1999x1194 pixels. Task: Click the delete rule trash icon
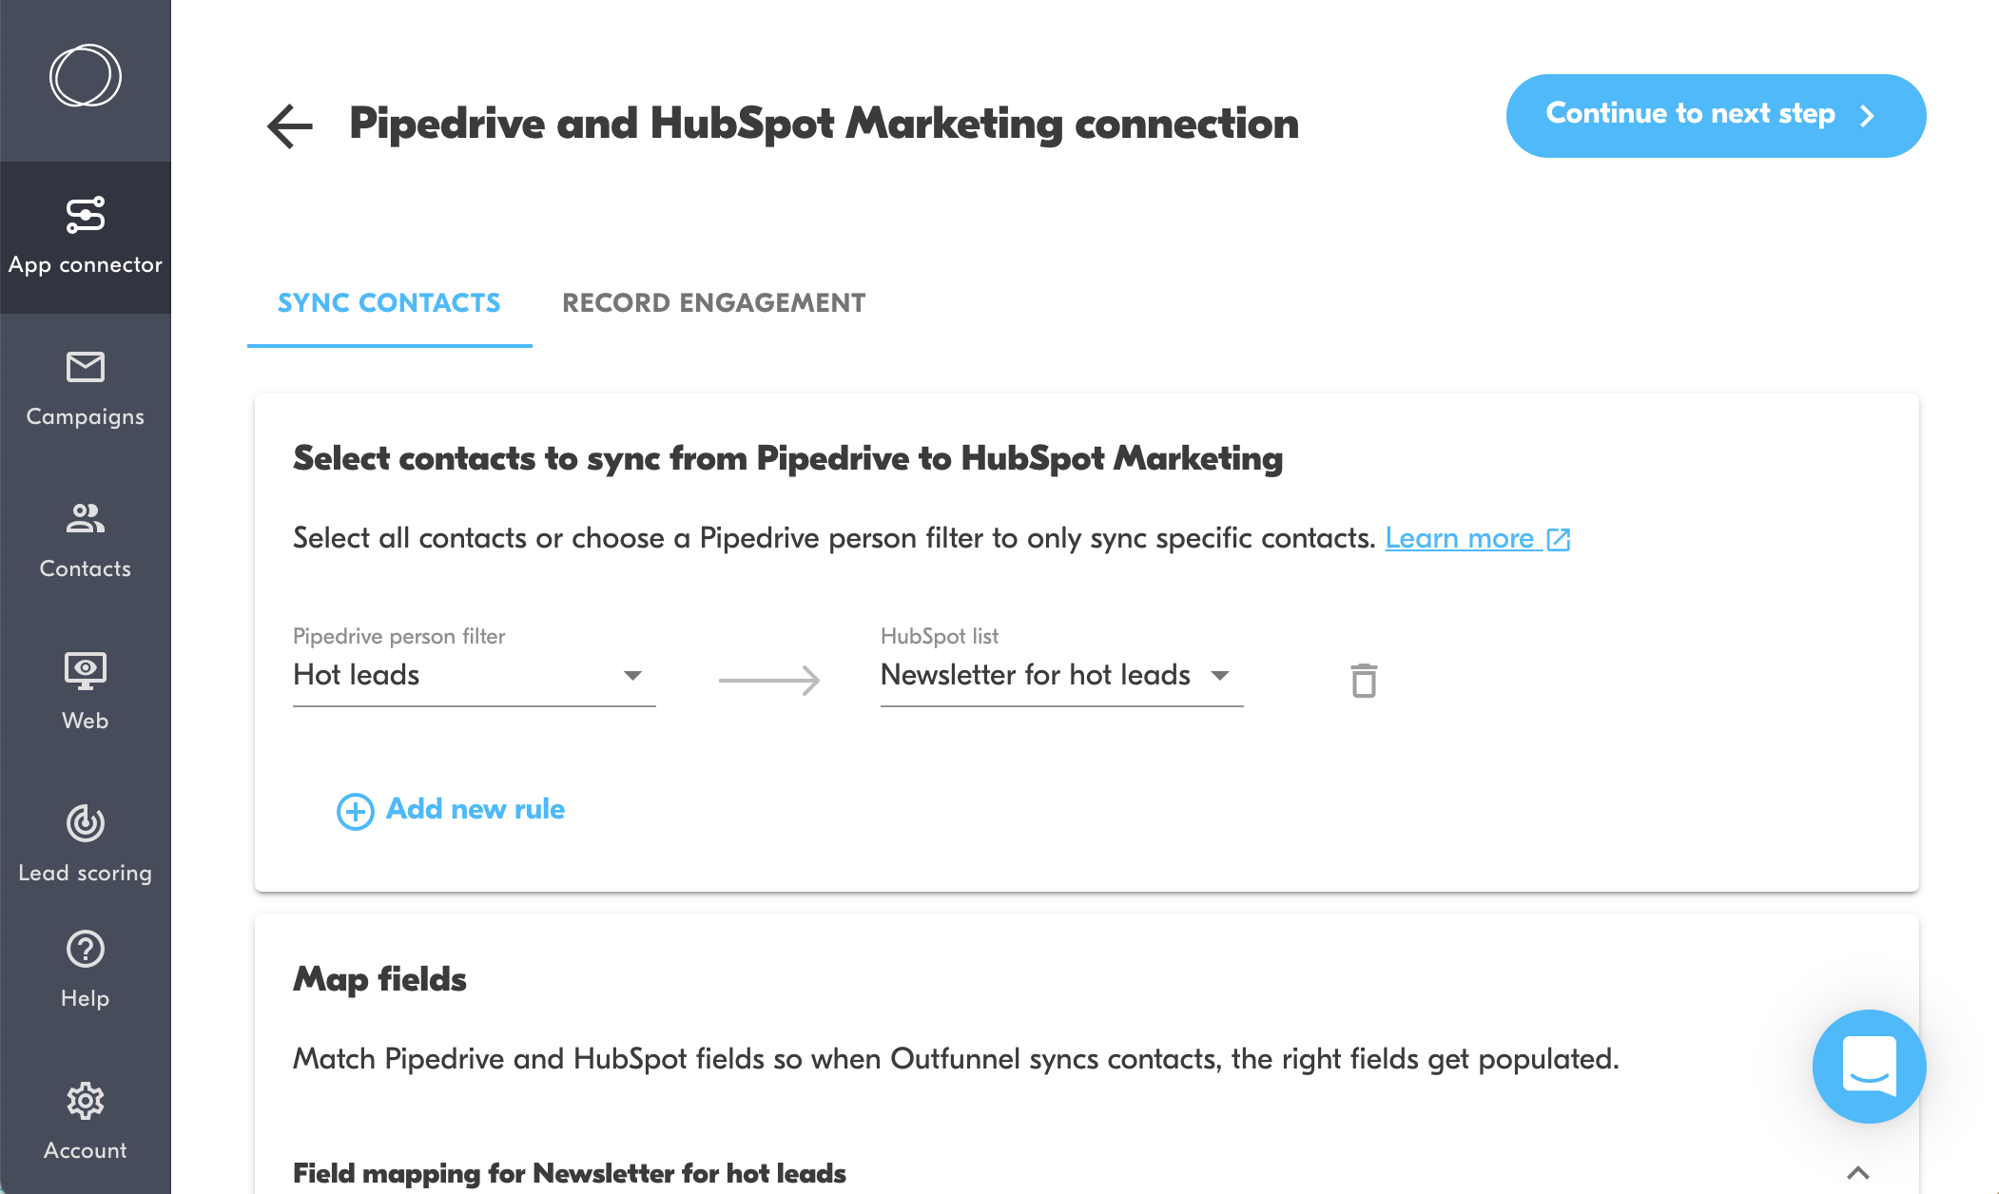click(1361, 681)
